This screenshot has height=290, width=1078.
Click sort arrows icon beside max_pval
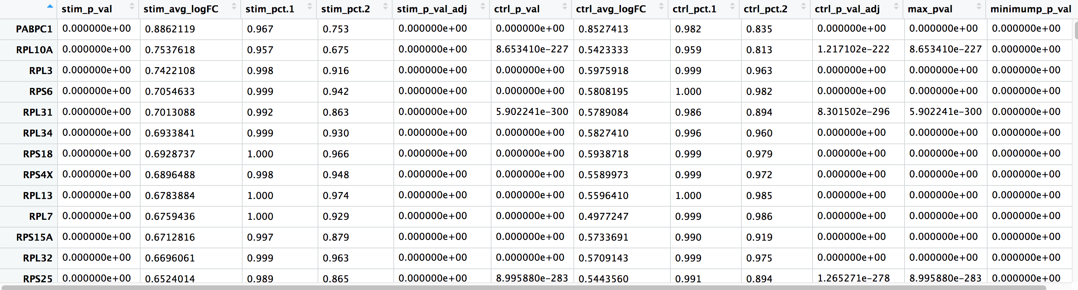tap(979, 6)
